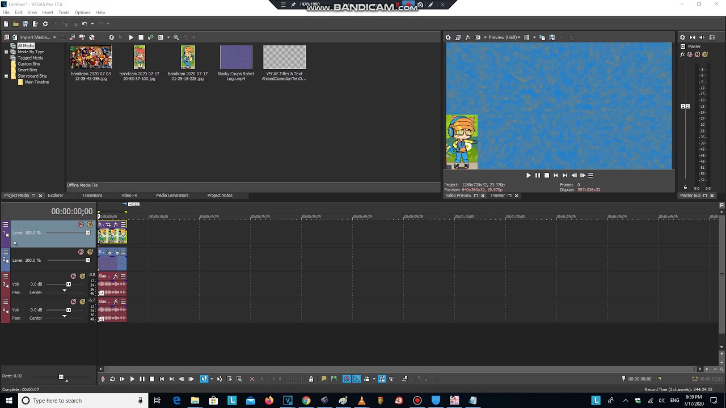Screen dimensions: 726x408
Task: Open the Tools menu
Action: click(x=64, y=12)
